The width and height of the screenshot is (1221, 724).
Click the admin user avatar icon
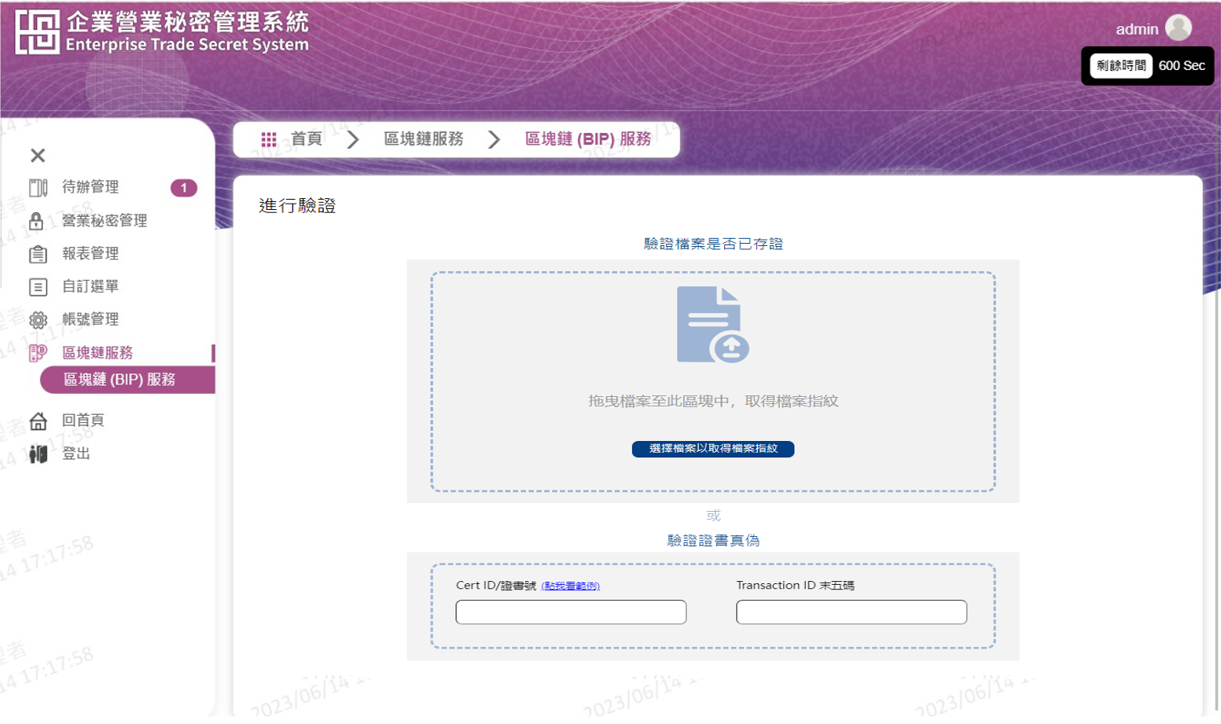[x=1178, y=28]
